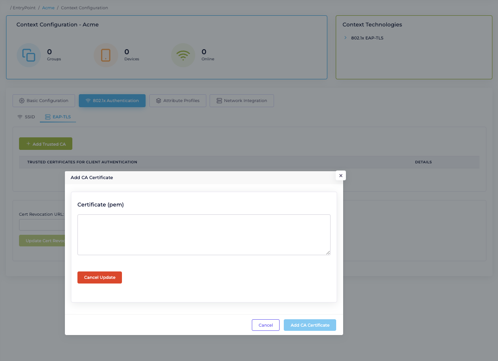Click the server icon in Network Integration

click(219, 101)
